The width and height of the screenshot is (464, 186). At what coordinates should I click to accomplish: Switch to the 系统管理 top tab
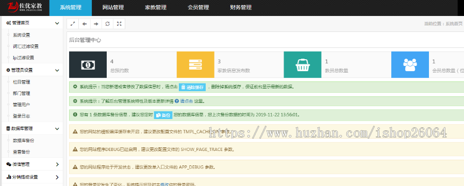pyautogui.click(x=71, y=8)
